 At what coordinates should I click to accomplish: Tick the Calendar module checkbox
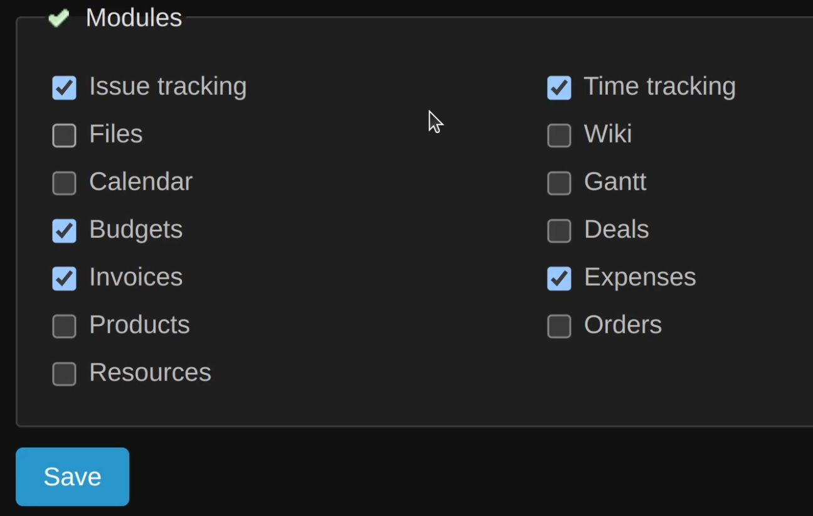click(x=64, y=183)
